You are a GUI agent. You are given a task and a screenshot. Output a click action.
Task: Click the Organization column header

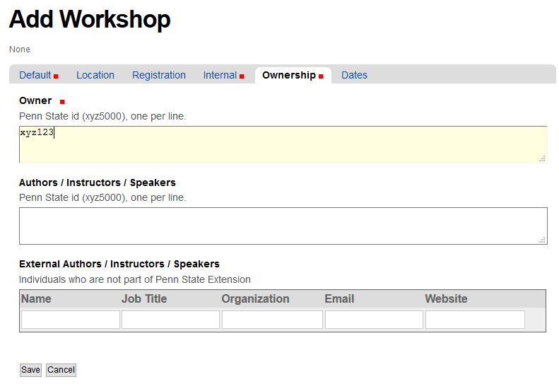[x=255, y=298]
